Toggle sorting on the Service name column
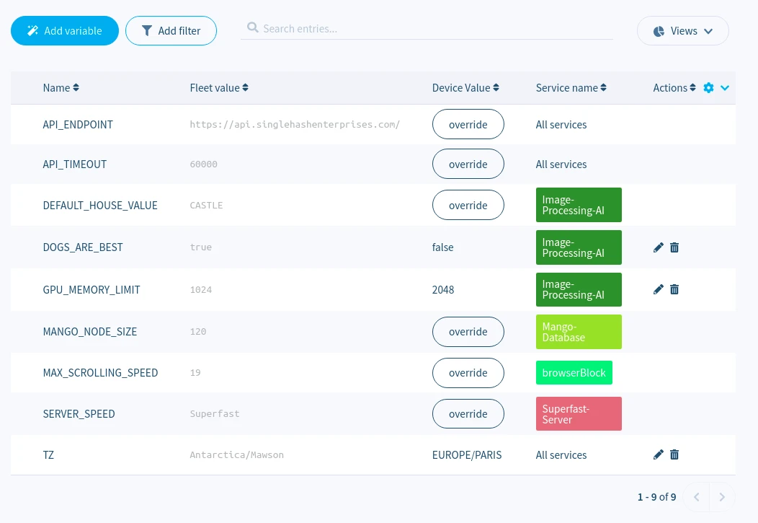This screenshot has height=523, width=758. coord(602,87)
